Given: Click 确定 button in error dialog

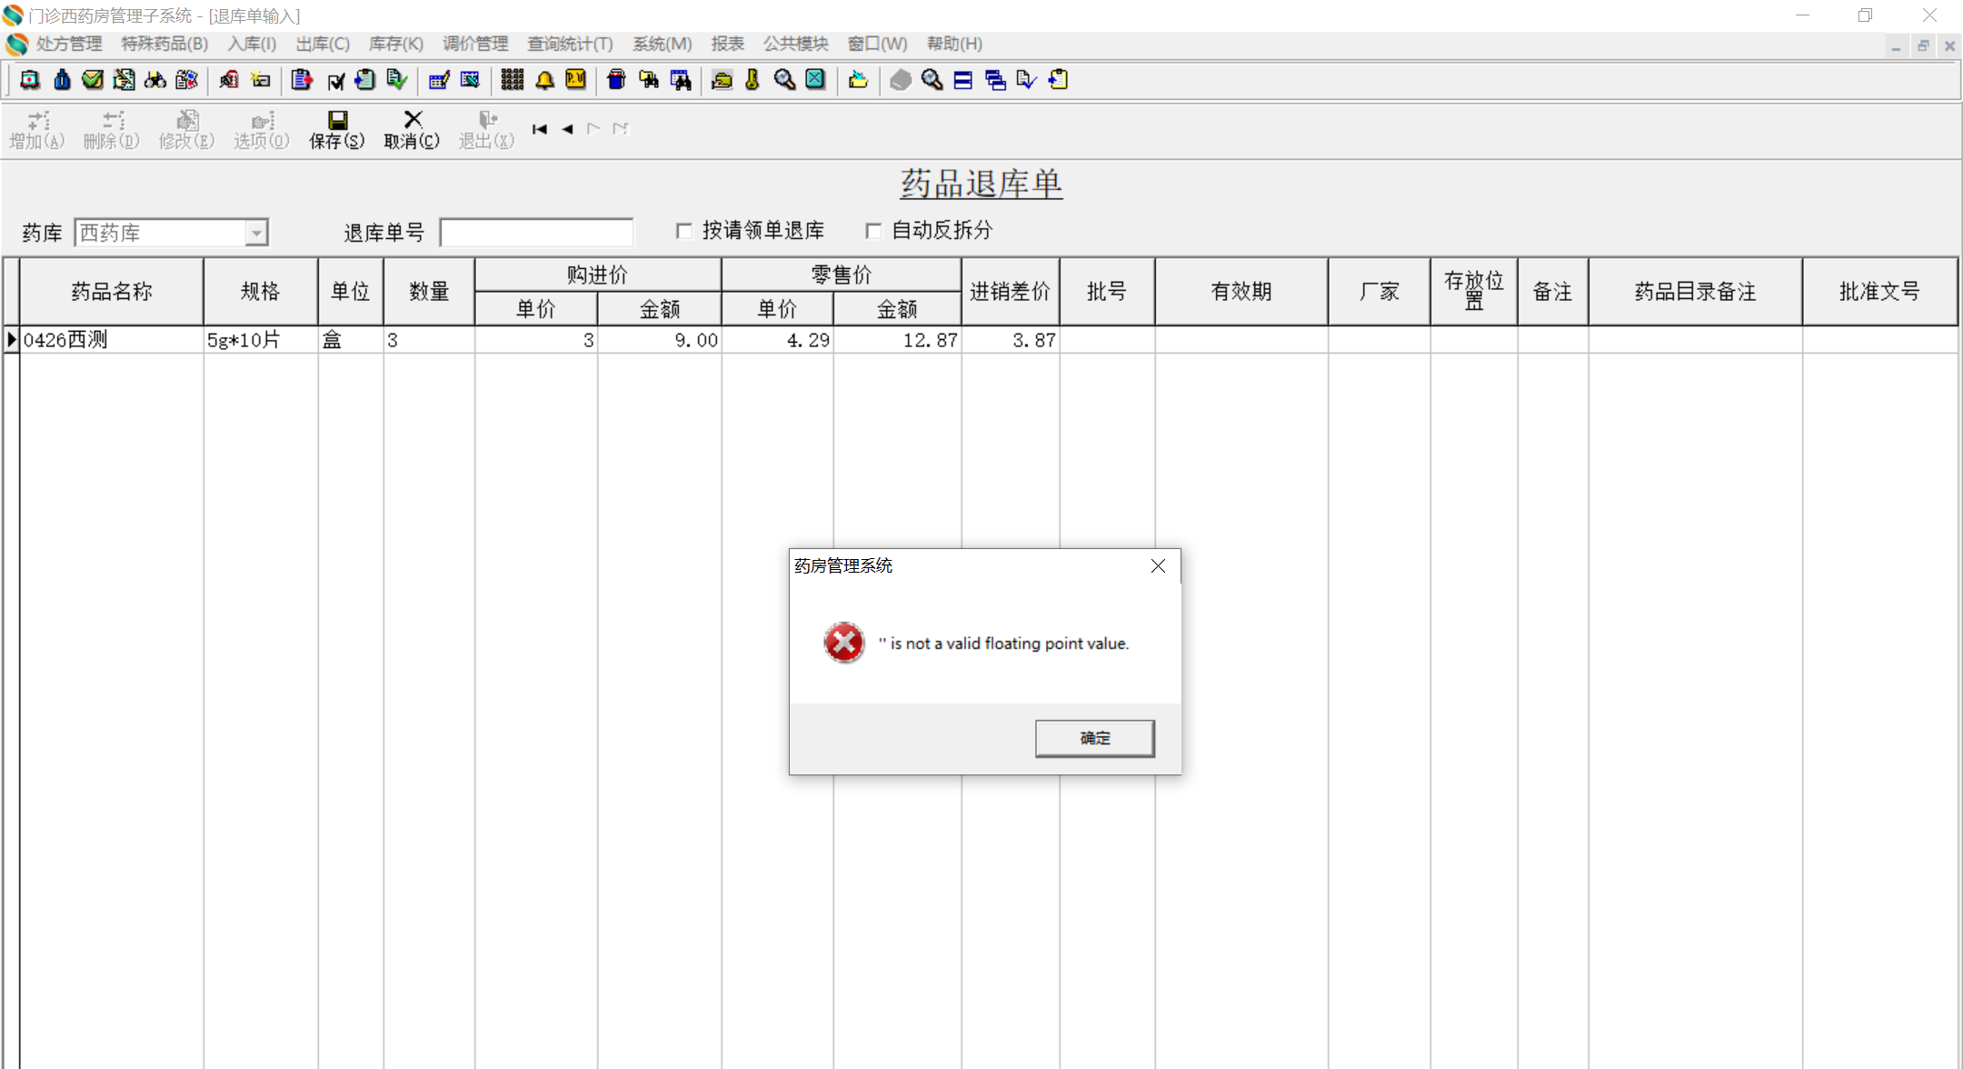Looking at the screenshot, I should pos(1094,738).
